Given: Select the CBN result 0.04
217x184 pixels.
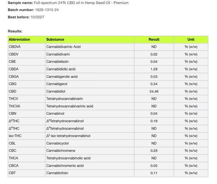Looking at the screenshot, I should click(154, 114).
